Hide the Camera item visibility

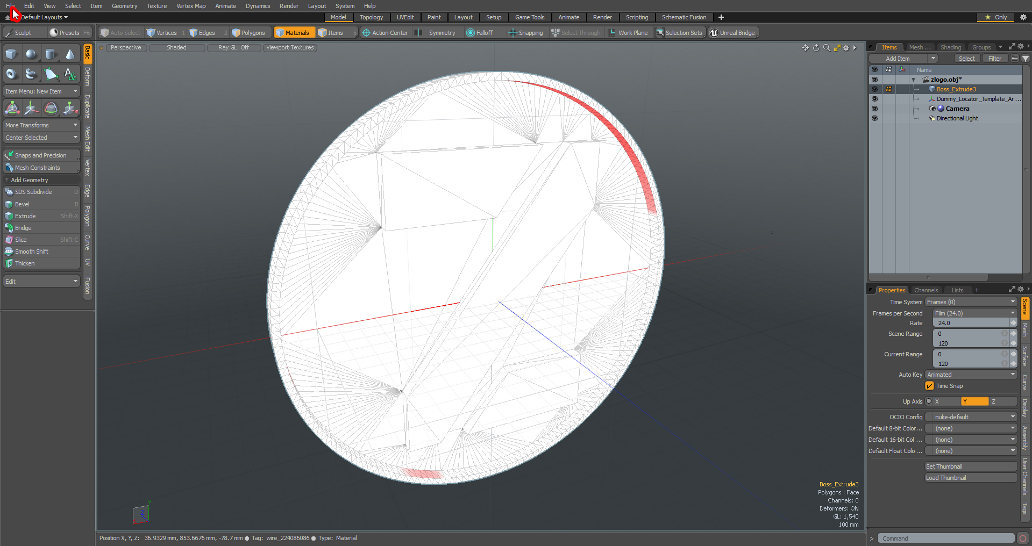tap(874, 109)
